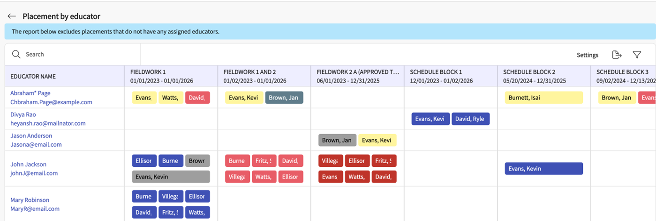Click the Fieldwork 1 column header
Screen dimensions: 656x221
click(148, 72)
